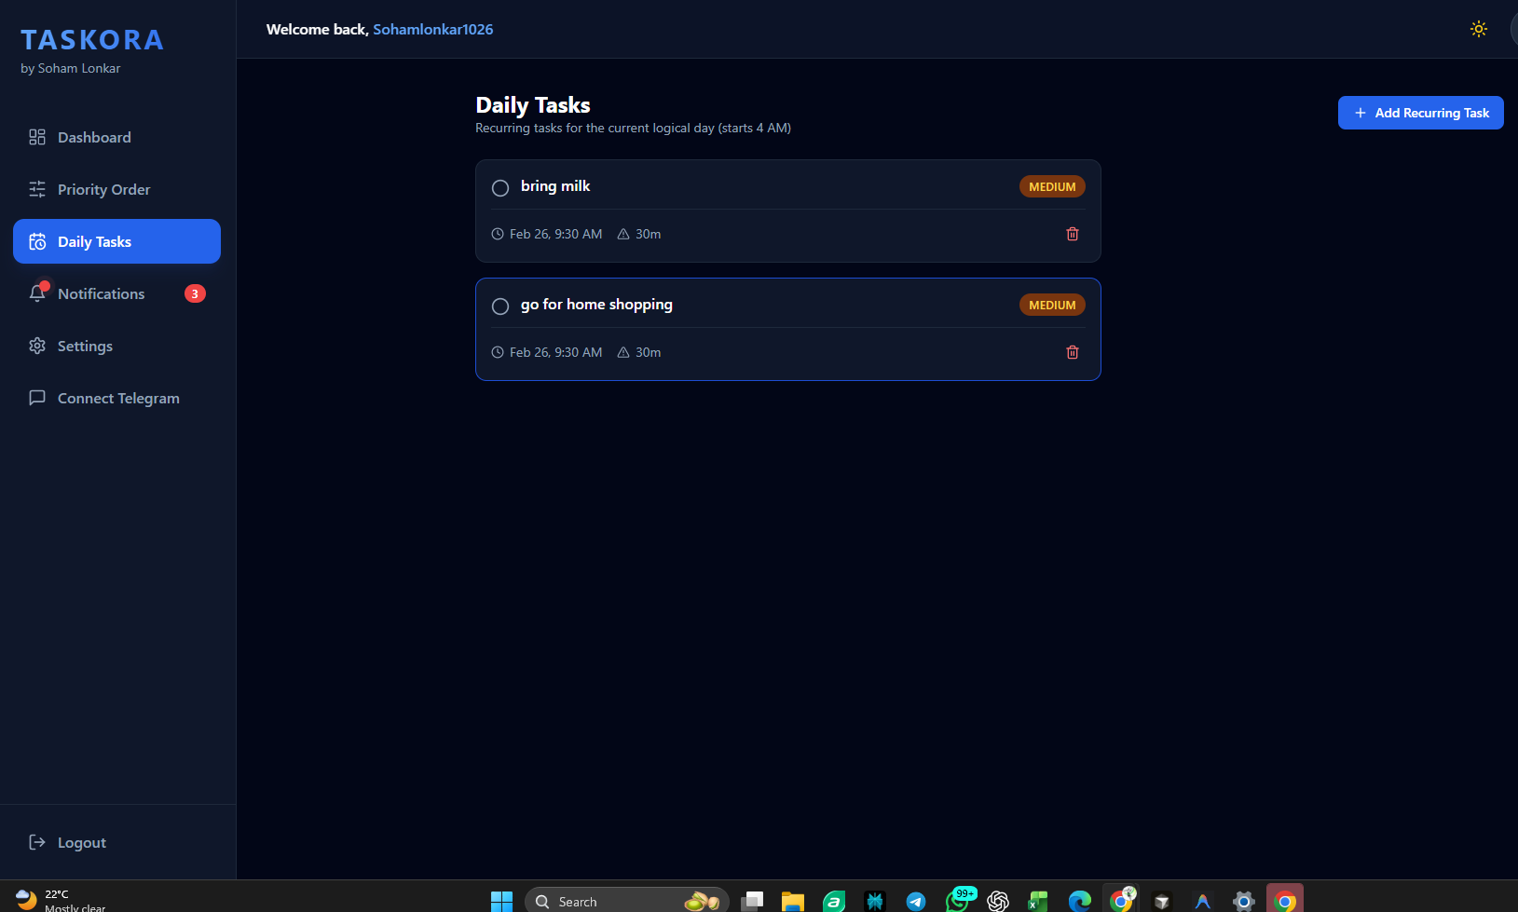Delete the go for home shopping task
1518x912 pixels.
[1073, 352]
